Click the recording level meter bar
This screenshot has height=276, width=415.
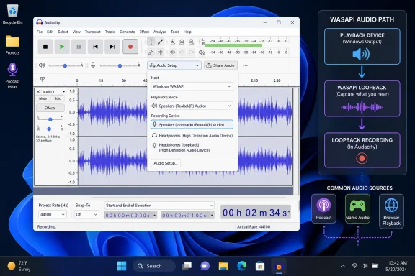coord(233,45)
